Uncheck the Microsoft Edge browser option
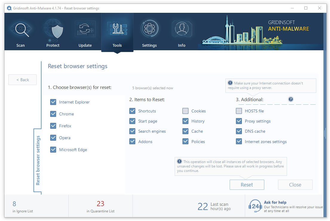Screen dimensions: 330x221 [x=53, y=150]
